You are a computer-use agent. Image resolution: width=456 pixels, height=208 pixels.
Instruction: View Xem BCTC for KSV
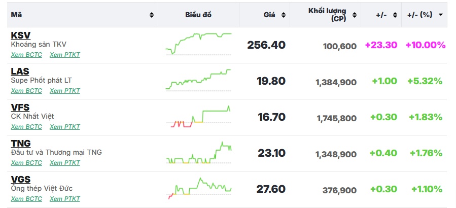pyautogui.click(x=26, y=55)
